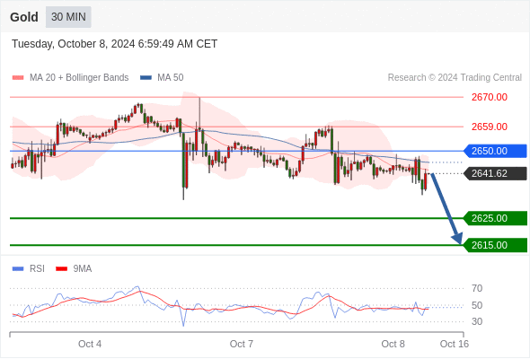Click the Gold chart title
Screen dimensions: 530x359
[x=24, y=17]
